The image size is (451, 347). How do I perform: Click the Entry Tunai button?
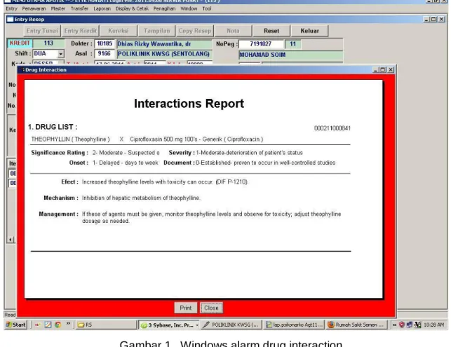pyautogui.click(x=42, y=31)
